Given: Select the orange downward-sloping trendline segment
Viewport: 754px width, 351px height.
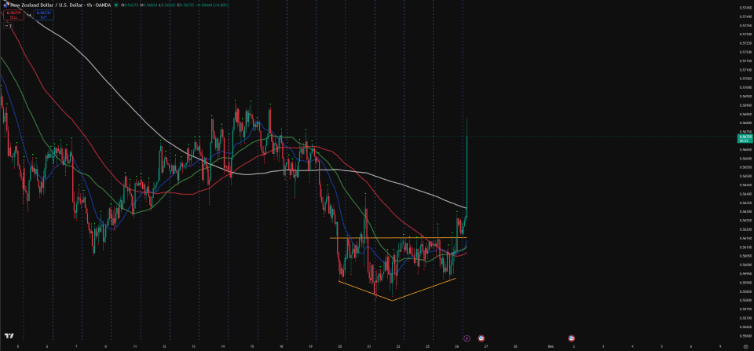Looking at the screenshot, I should [365, 290].
